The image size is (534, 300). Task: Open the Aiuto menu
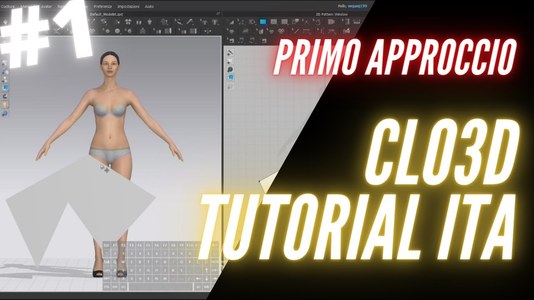(149, 6)
